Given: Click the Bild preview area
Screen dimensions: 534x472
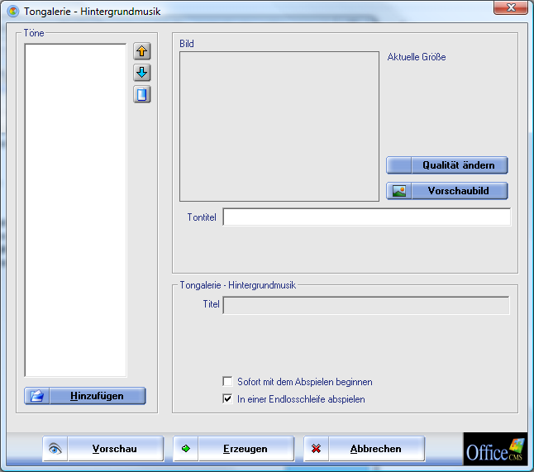Looking at the screenshot, I should [279, 126].
